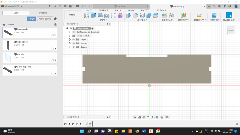Select the Shell tool
The height and width of the screenshot is (135, 240).
[x=142, y=15]
